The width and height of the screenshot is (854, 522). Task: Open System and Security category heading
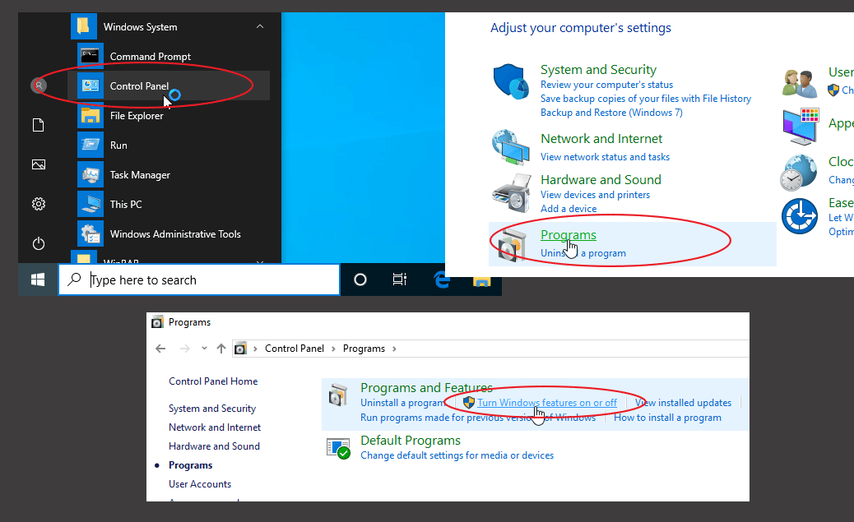click(x=598, y=70)
